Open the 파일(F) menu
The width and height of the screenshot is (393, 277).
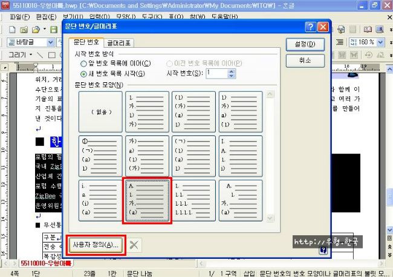pos(19,17)
